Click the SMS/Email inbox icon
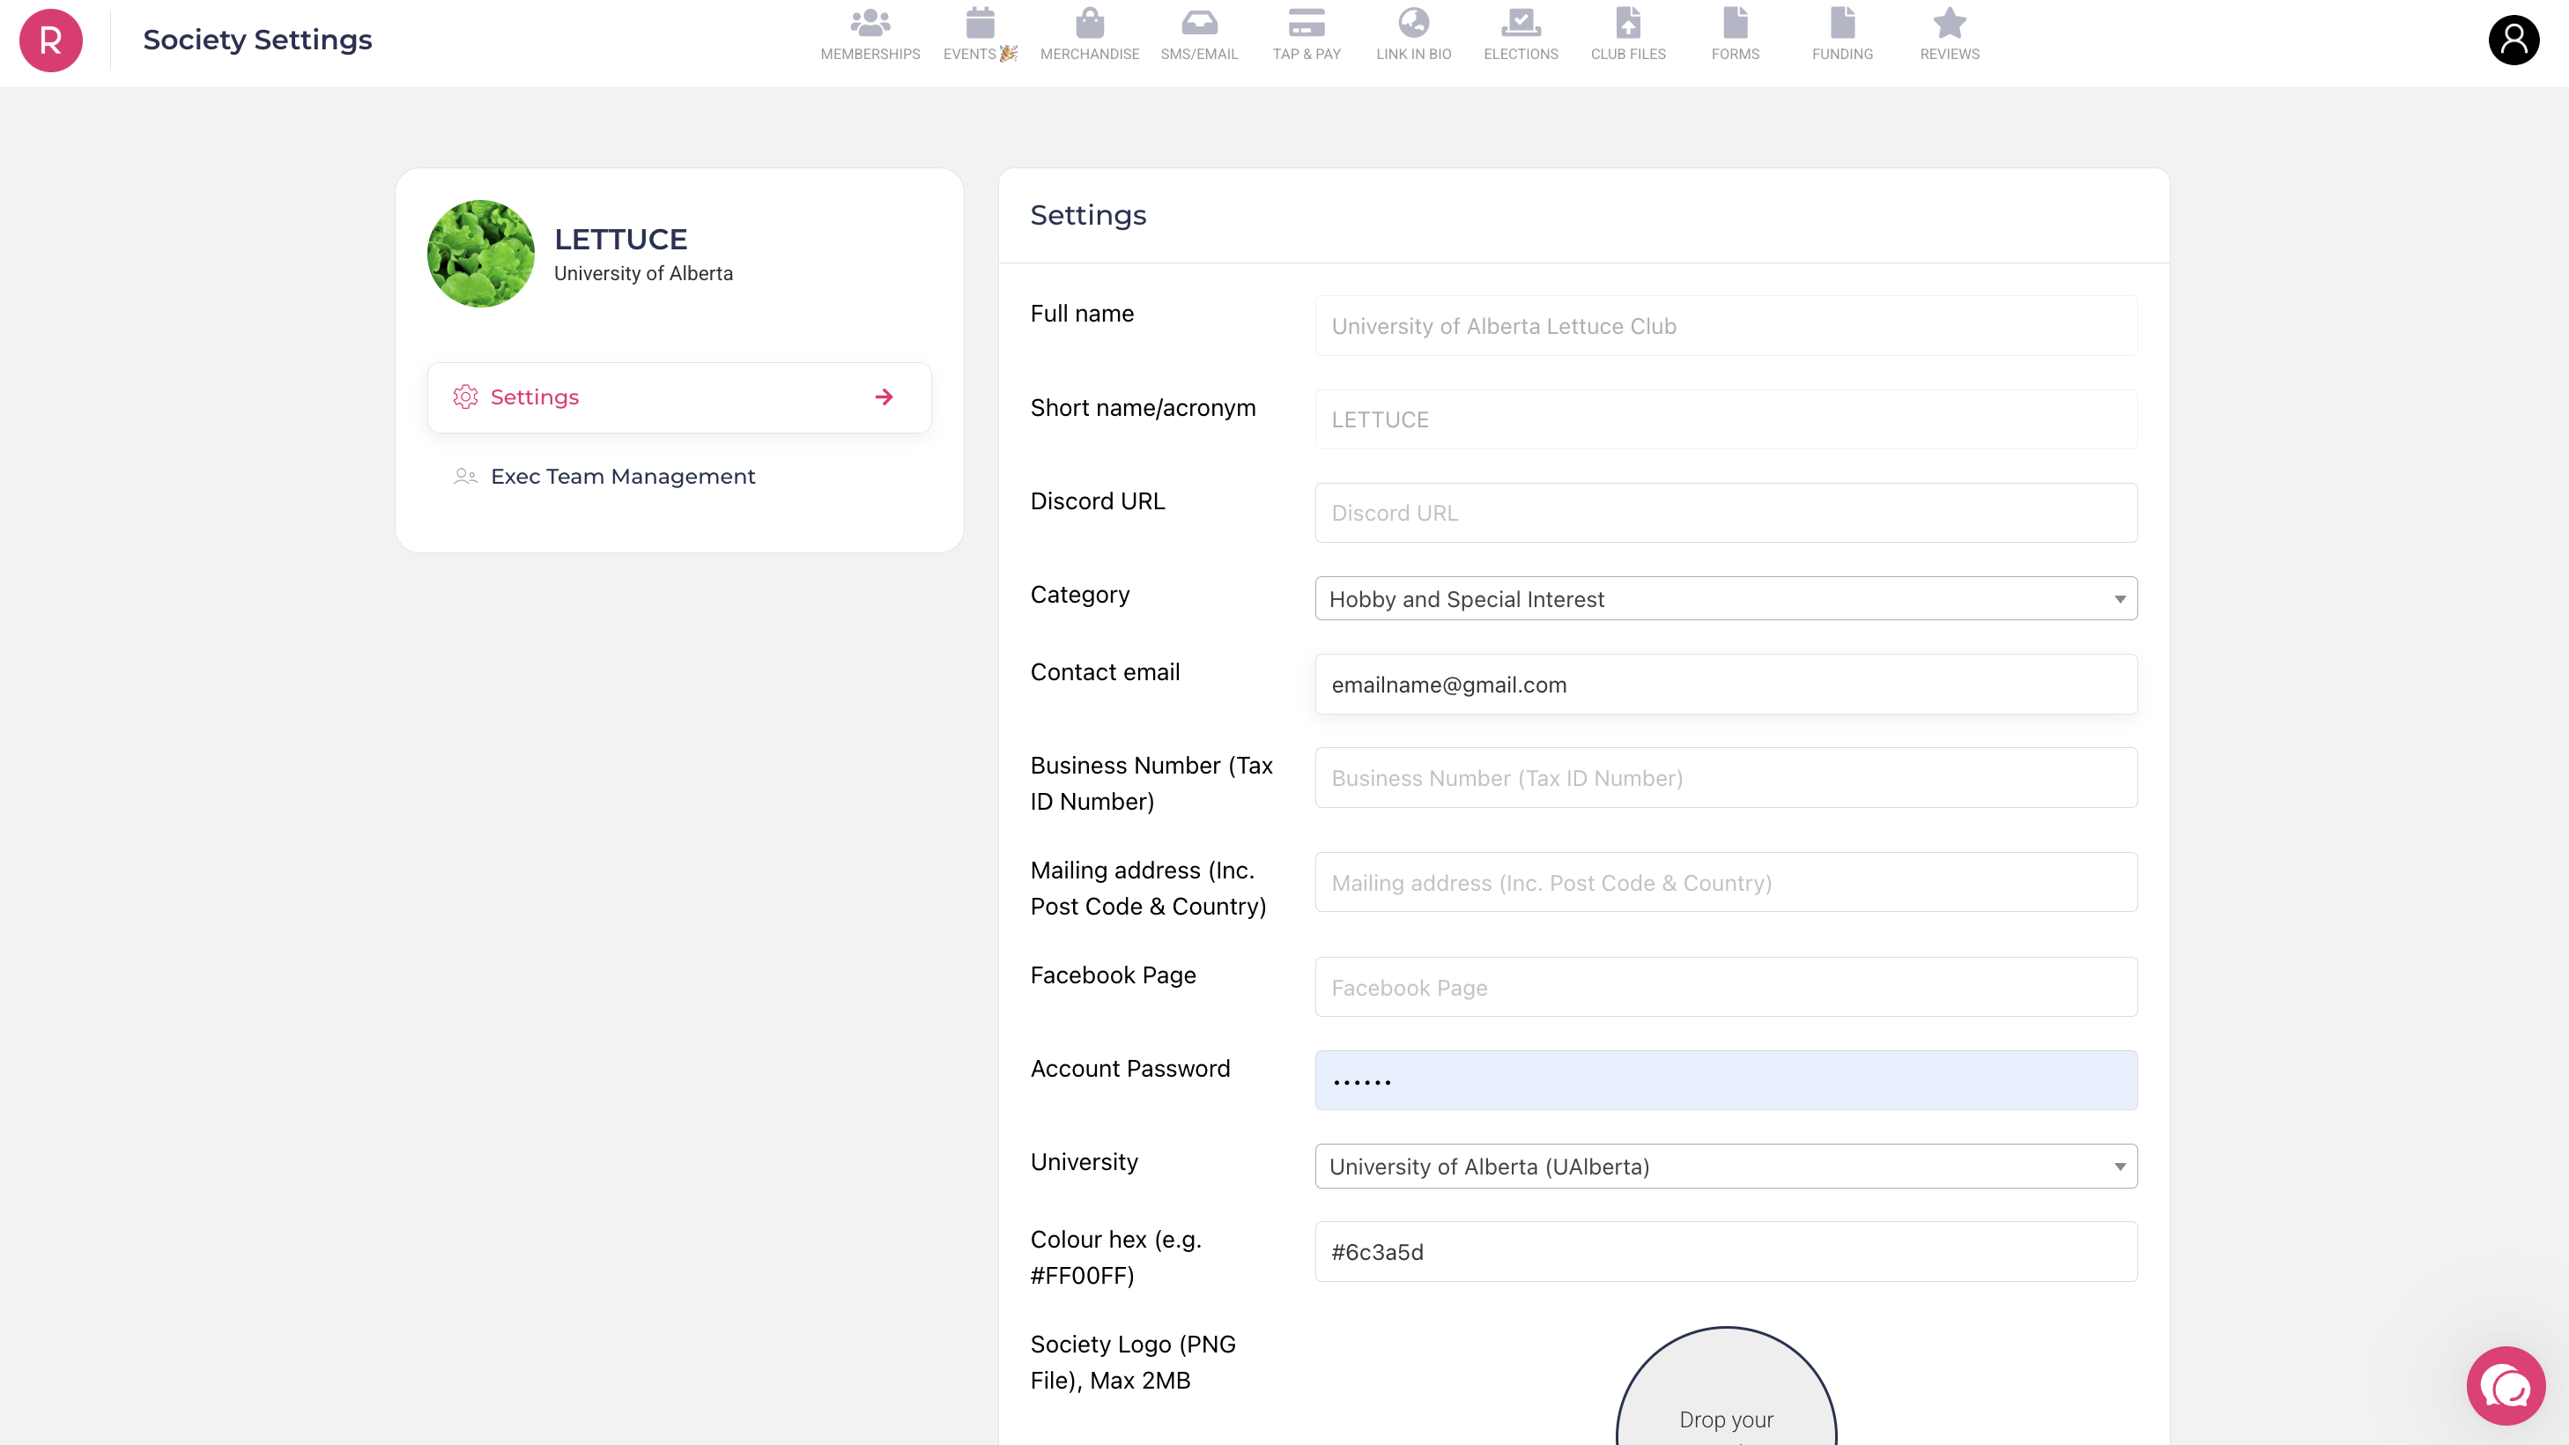The image size is (2569, 1445). point(1199,24)
